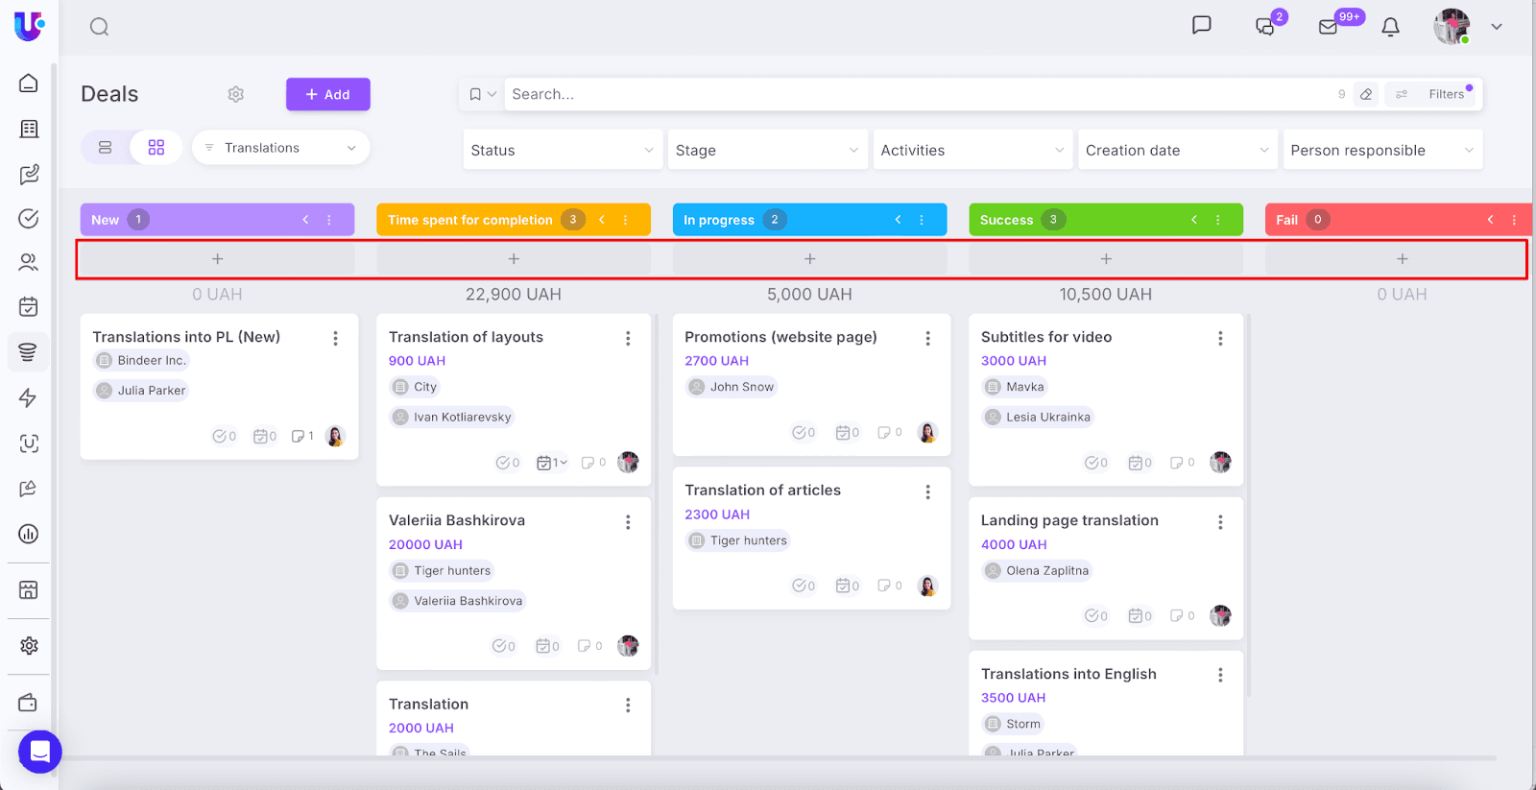Image resolution: width=1536 pixels, height=790 pixels.
Task: Open the calendar icon in the sidebar
Action: (x=29, y=307)
